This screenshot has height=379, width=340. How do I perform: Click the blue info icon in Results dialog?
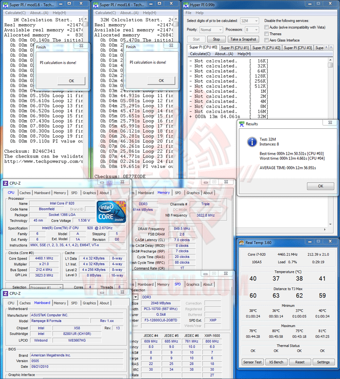[x=252, y=142]
